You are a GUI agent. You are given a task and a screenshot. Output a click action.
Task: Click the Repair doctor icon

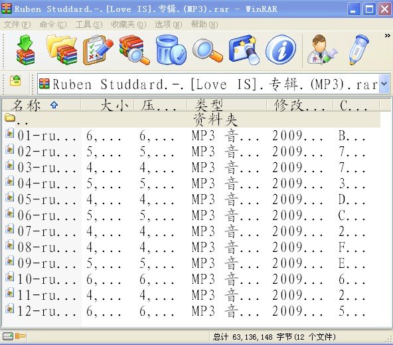coord(322,50)
